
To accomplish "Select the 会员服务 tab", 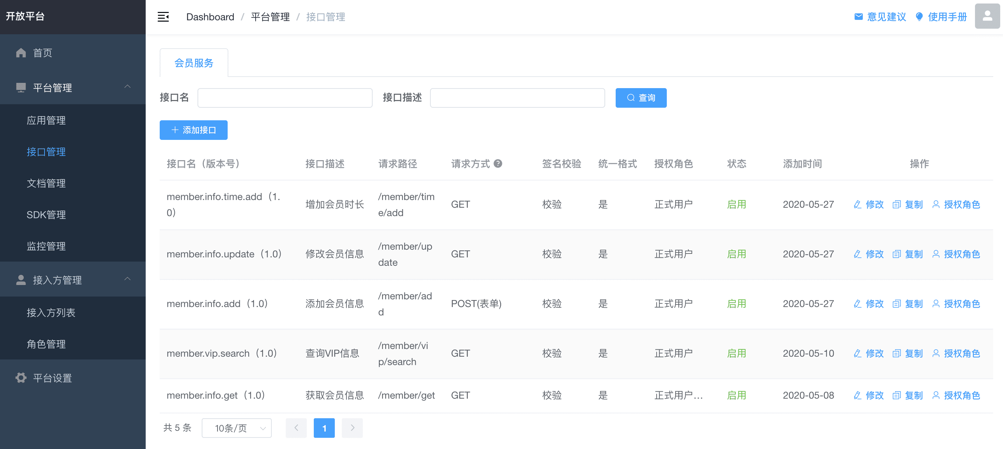I will (194, 63).
